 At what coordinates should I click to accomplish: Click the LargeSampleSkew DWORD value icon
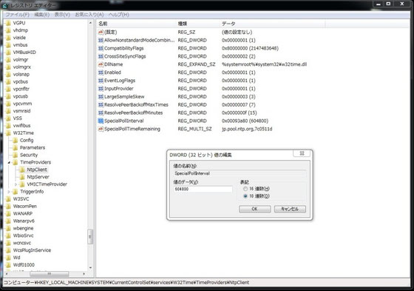pyautogui.click(x=101, y=97)
